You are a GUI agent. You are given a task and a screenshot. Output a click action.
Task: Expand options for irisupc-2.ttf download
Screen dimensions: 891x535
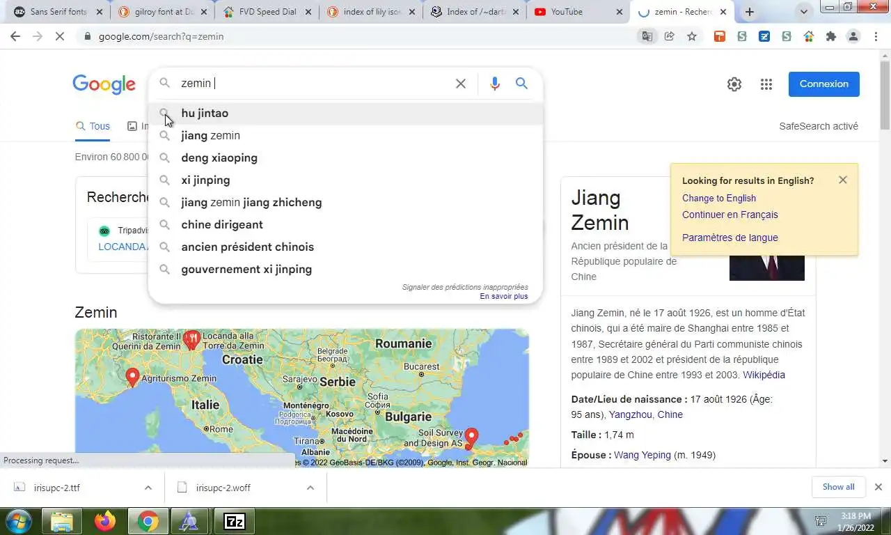(148, 488)
